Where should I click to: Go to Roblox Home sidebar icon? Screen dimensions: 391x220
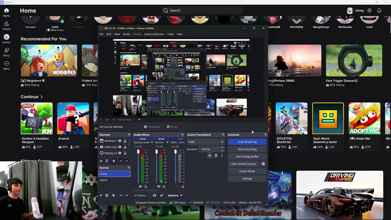coord(6,13)
